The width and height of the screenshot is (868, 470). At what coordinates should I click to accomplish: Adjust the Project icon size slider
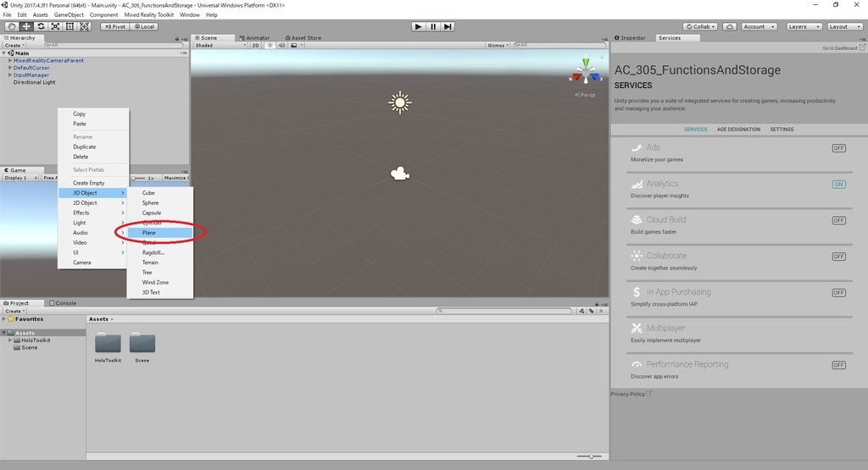point(589,456)
